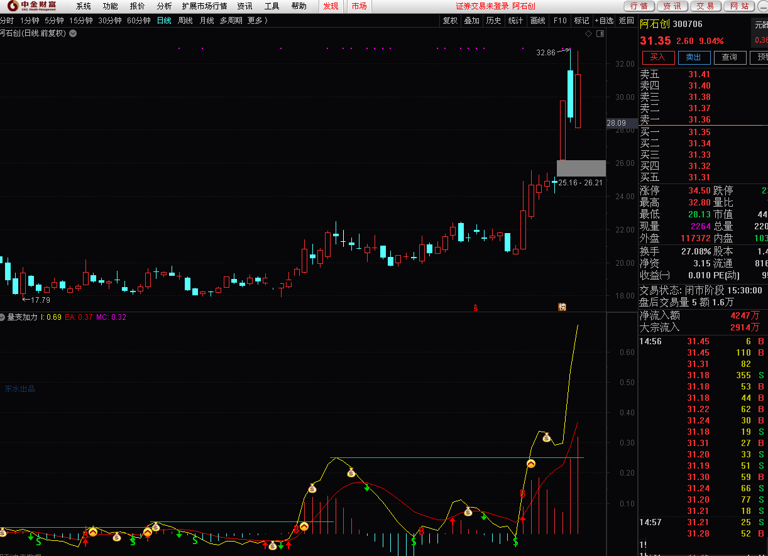768x556 pixels.
Task: Click the 标记 mark tool
Action: tap(581, 20)
